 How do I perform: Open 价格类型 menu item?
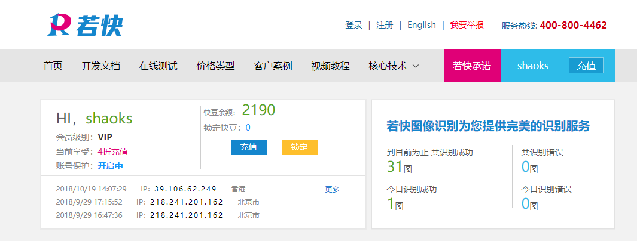coord(215,66)
